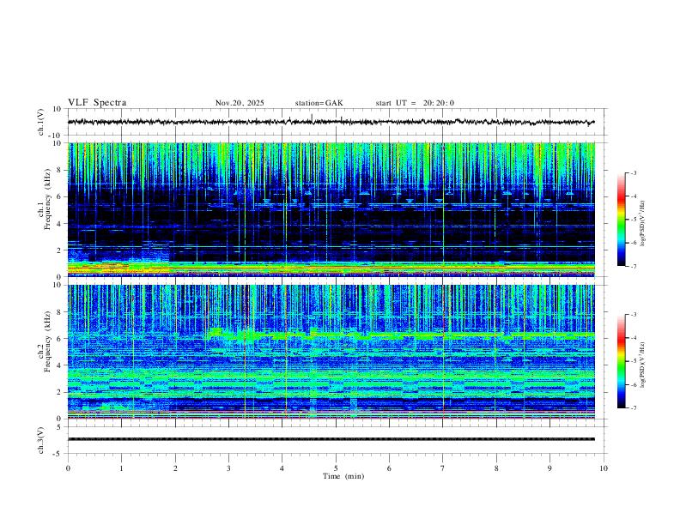Click the ch.1 color bar 'log(PSD)(V²/Hz)' label
Screen dimensions: 680x525
[x=643, y=224]
